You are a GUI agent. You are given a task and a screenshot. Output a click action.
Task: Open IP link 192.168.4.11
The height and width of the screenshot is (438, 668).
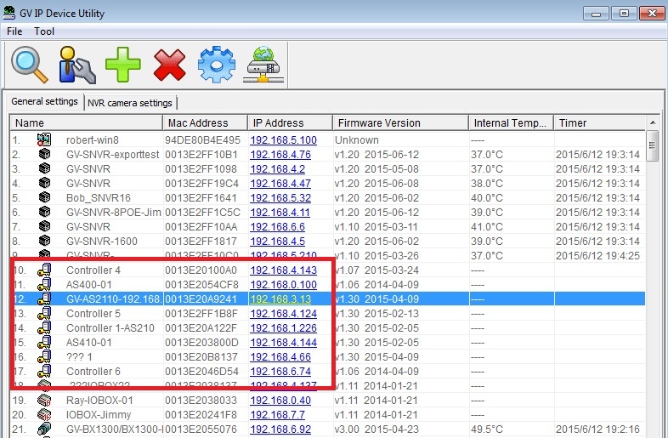point(280,213)
